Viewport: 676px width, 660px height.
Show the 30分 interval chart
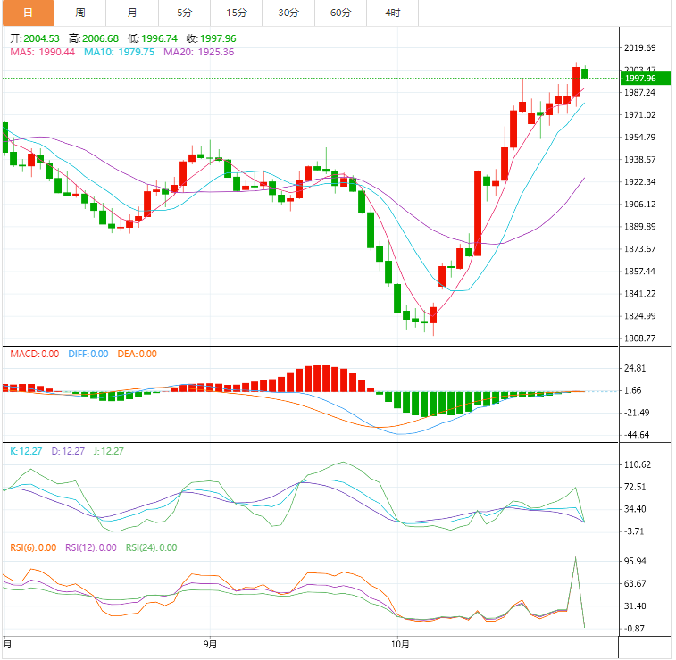pos(288,13)
